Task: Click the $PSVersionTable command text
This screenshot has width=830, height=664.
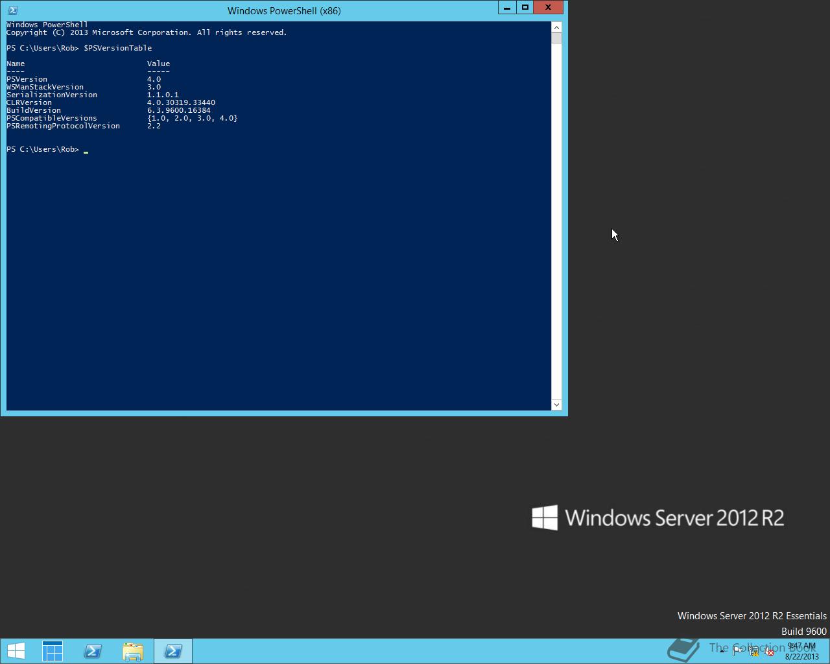Action: coord(117,48)
